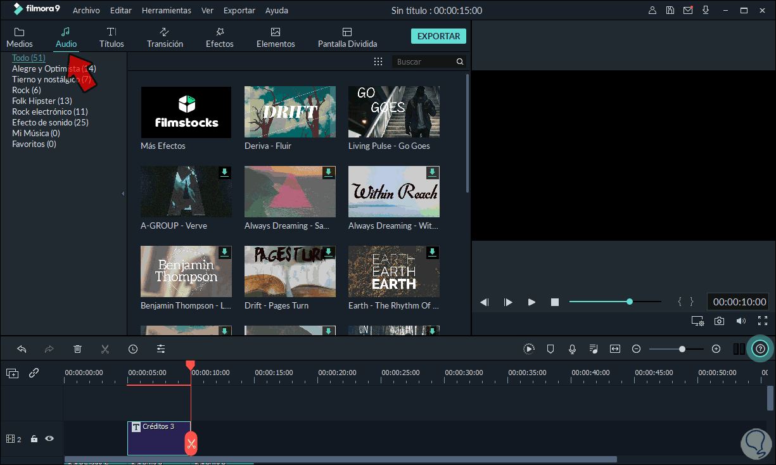Open the speed/duration clock tool
776x465 pixels.
132,348
